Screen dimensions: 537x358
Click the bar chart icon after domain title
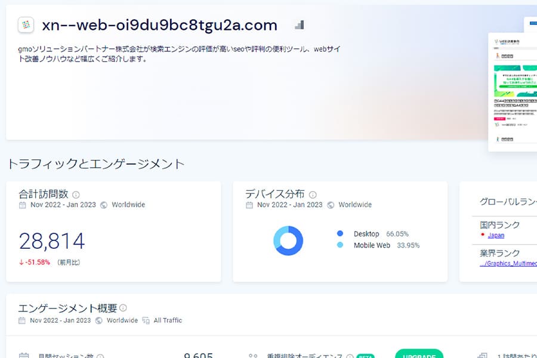(x=300, y=24)
